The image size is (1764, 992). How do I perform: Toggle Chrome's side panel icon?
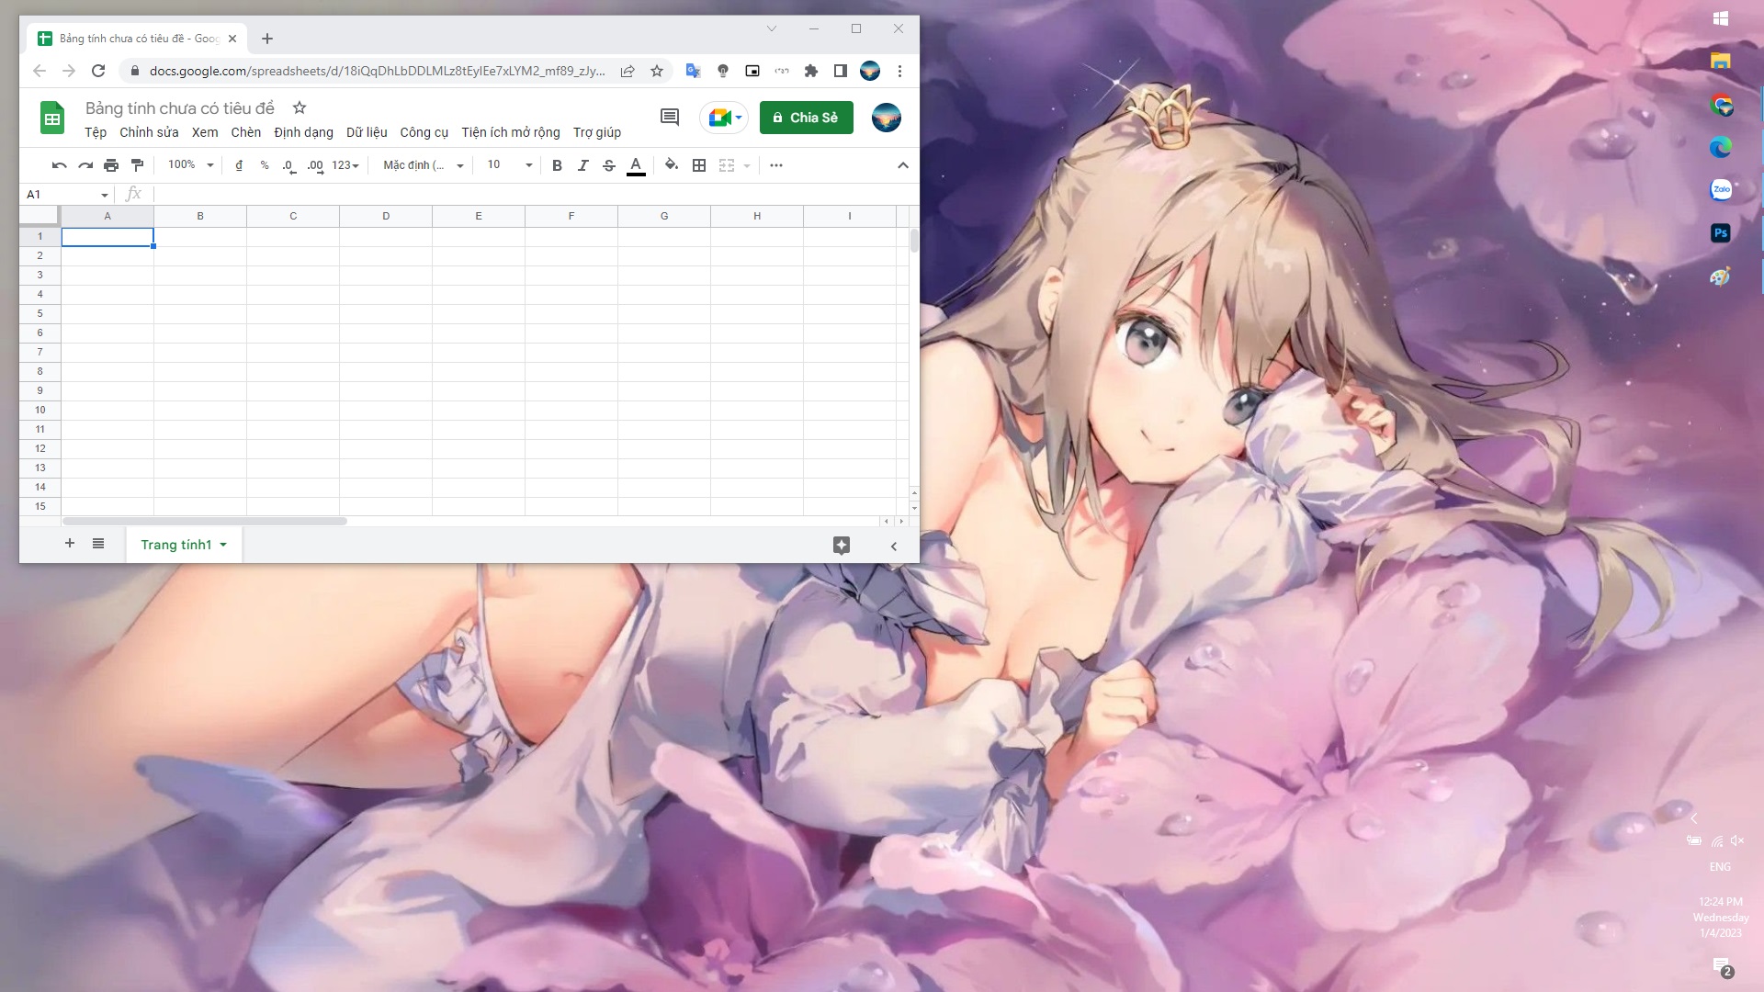pyautogui.click(x=841, y=71)
